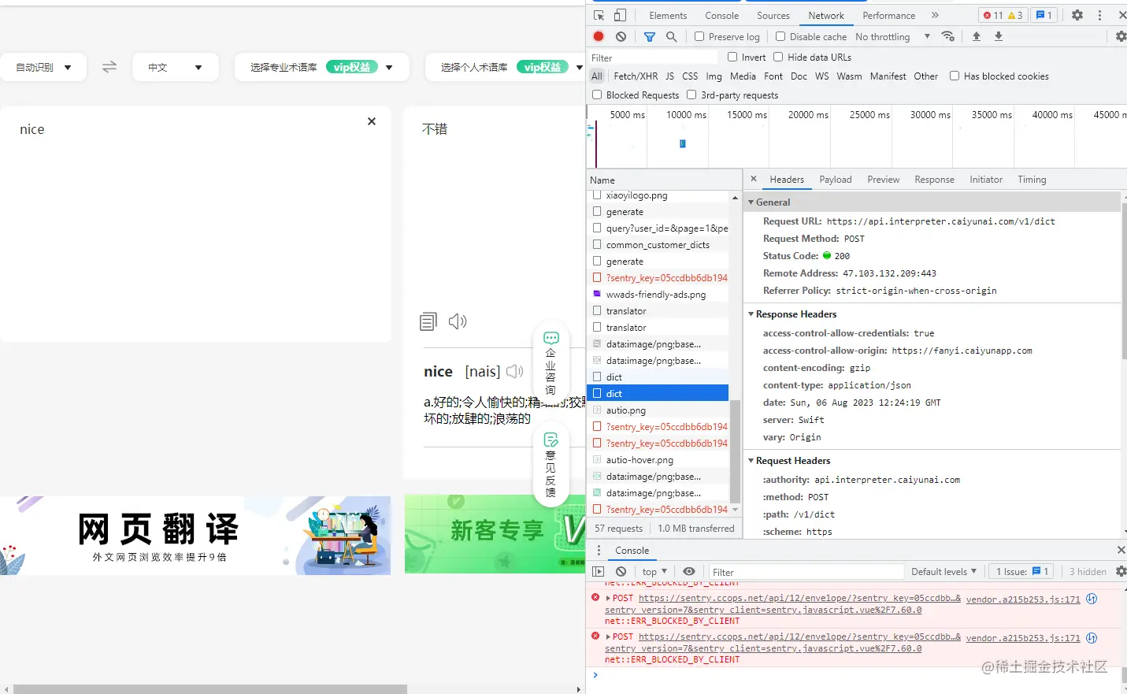Tick the Invert filter checkbox
The image size is (1127, 694).
pyautogui.click(x=732, y=57)
